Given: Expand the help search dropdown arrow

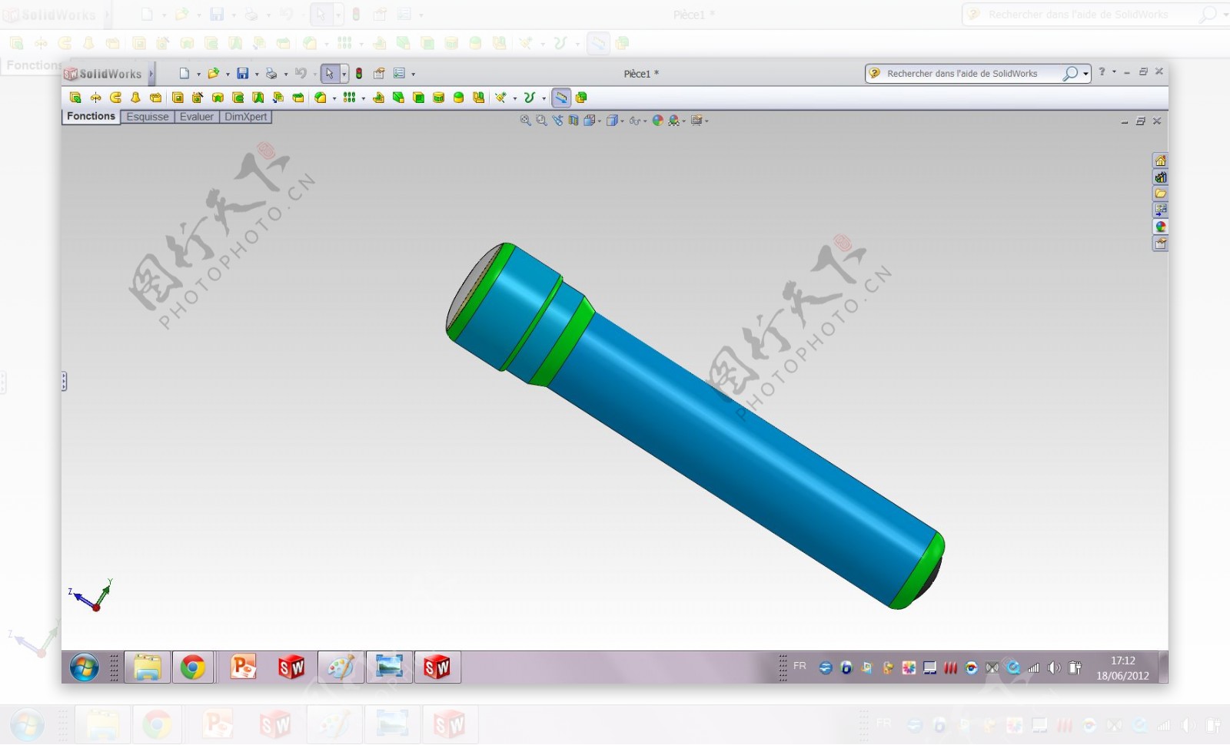Looking at the screenshot, I should click(1085, 74).
